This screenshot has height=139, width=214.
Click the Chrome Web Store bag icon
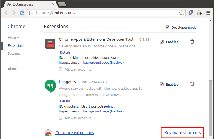[x=48, y=133]
